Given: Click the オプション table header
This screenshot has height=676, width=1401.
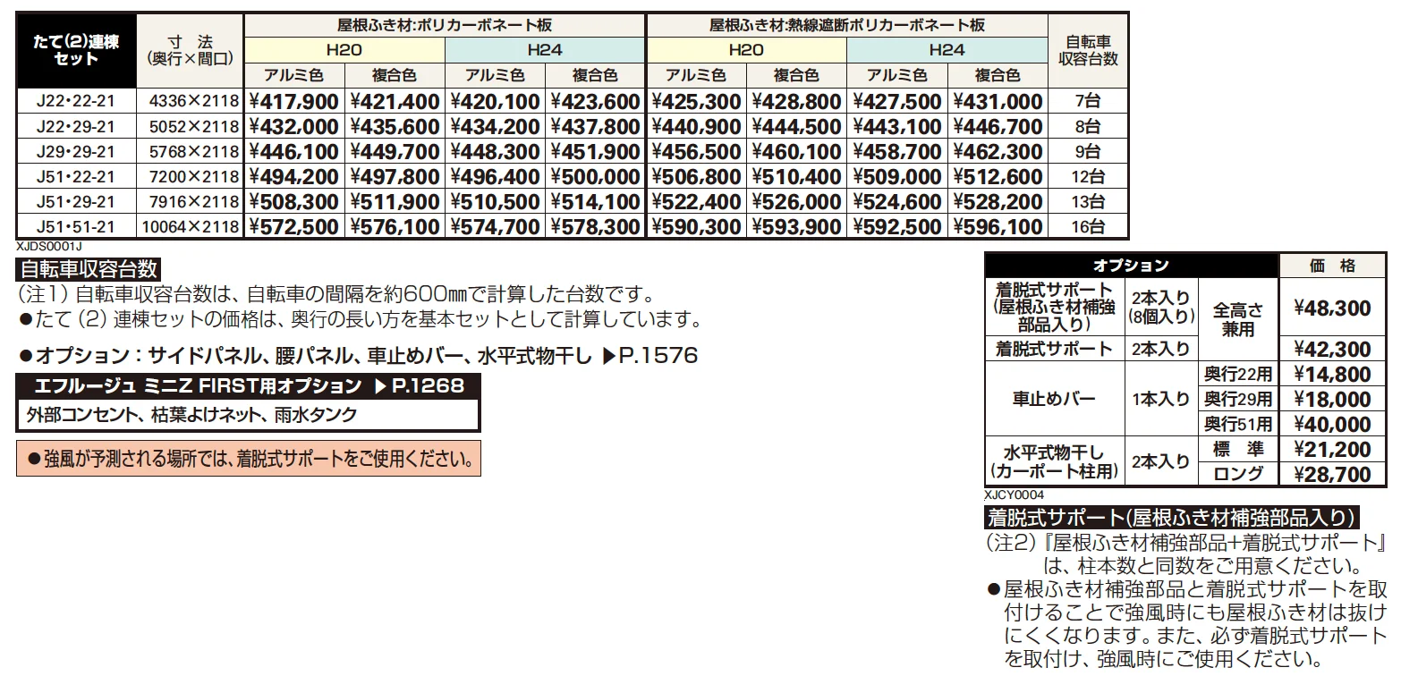Looking at the screenshot, I should coord(1131,266).
